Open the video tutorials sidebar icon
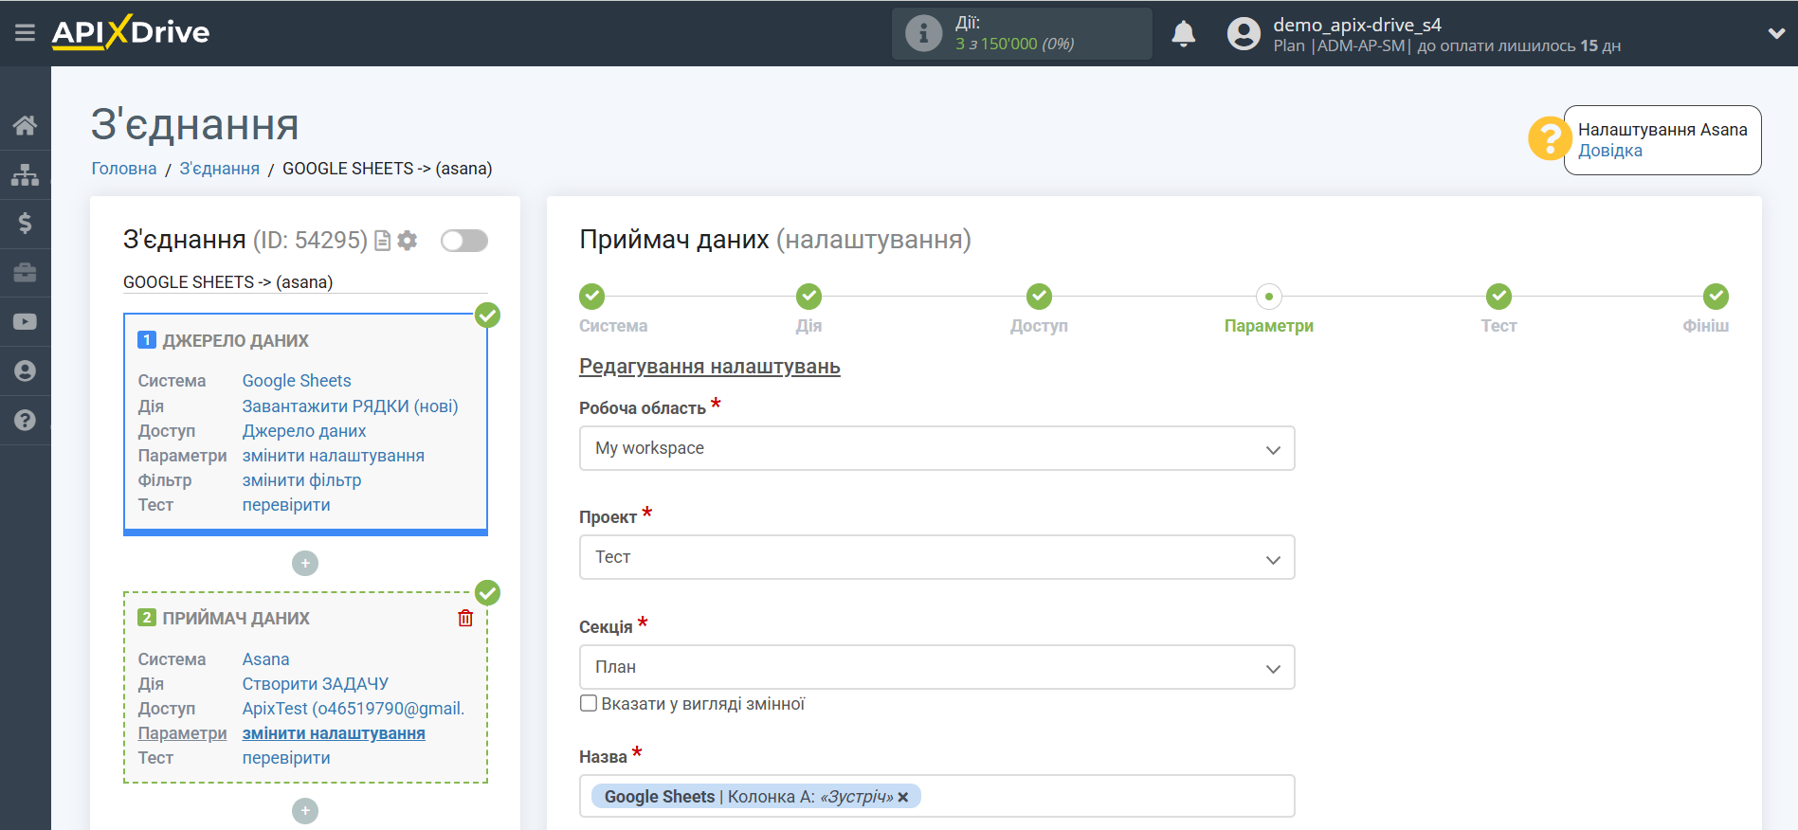This screenshot has width=1798, height=830. (x=26, y=322)
